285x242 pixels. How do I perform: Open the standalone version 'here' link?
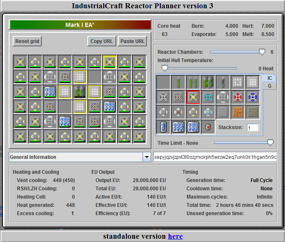175,236
